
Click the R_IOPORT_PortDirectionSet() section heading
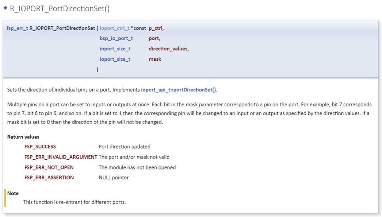click(59, 9)
